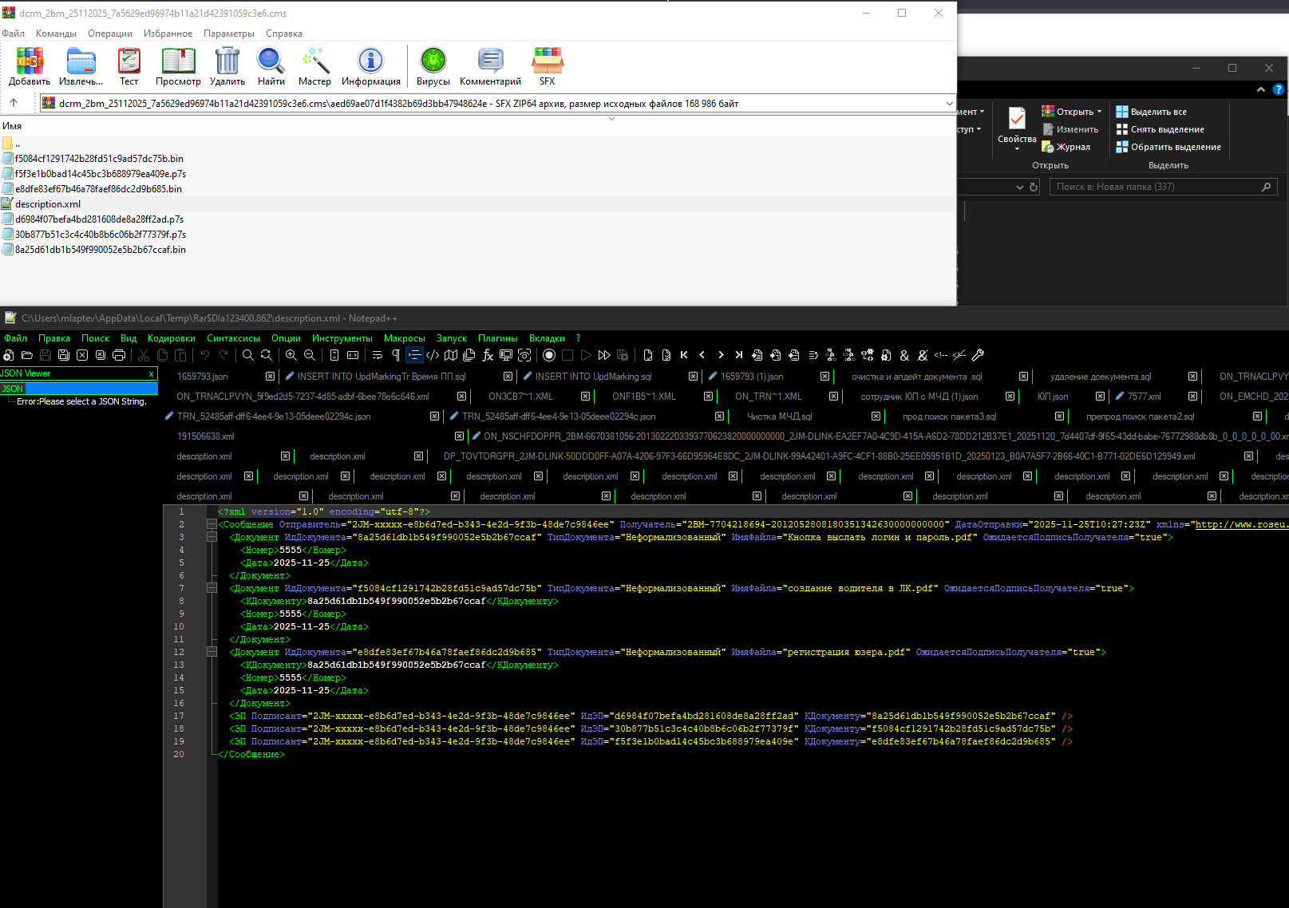Close the JSON Viewer panel
The width and height of the screenshot is (1289, 908).
(151, 373)
